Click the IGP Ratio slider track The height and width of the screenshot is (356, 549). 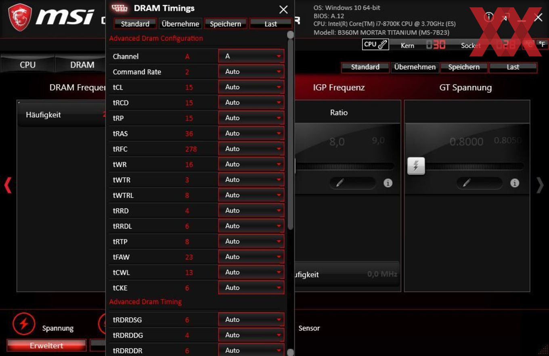[346, 166]
